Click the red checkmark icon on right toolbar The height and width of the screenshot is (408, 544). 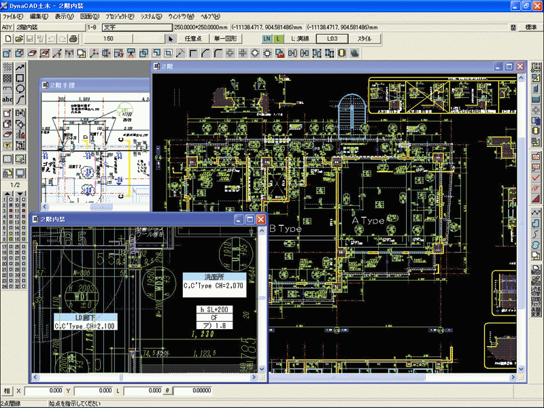click(x=536, y=177)
